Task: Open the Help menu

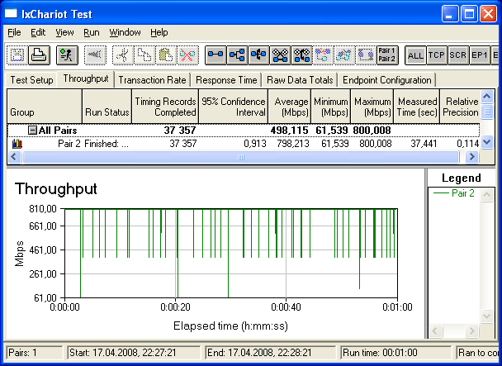Action: [159, 32]
